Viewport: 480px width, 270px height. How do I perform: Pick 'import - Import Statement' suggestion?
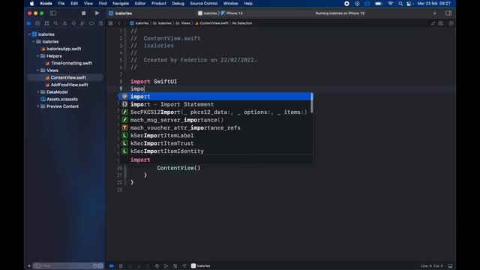[216, 104]
